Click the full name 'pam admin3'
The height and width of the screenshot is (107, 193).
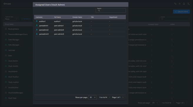point(59,34)
